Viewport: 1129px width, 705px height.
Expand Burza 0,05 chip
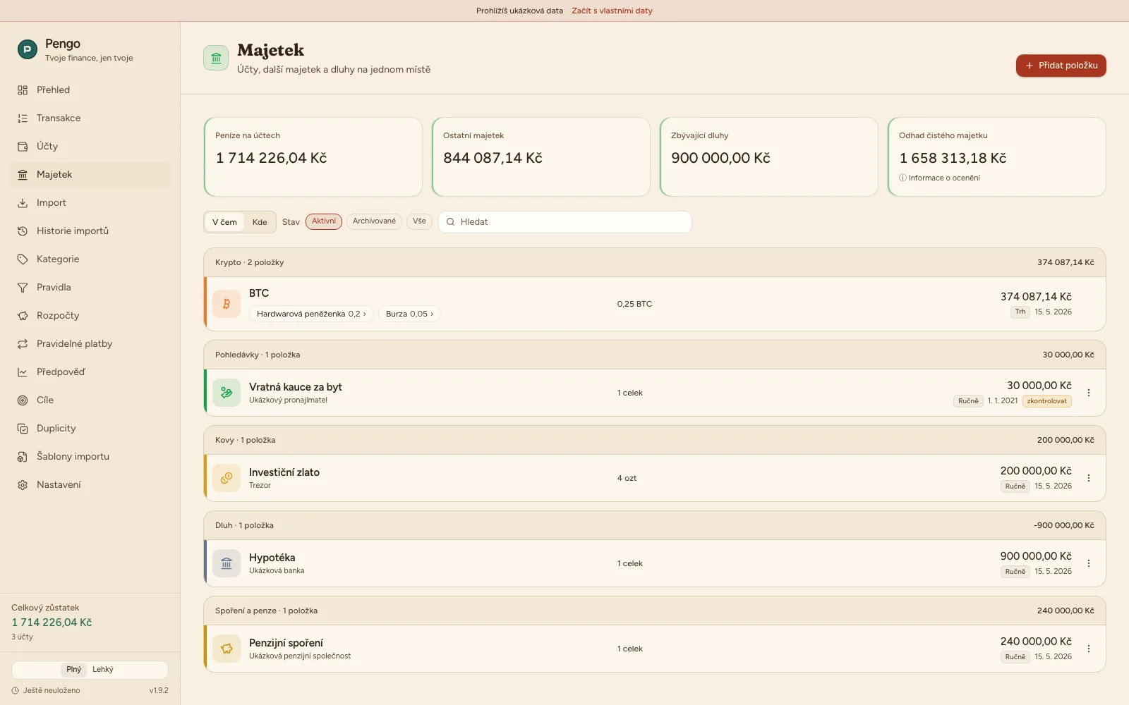click(409, 314)
